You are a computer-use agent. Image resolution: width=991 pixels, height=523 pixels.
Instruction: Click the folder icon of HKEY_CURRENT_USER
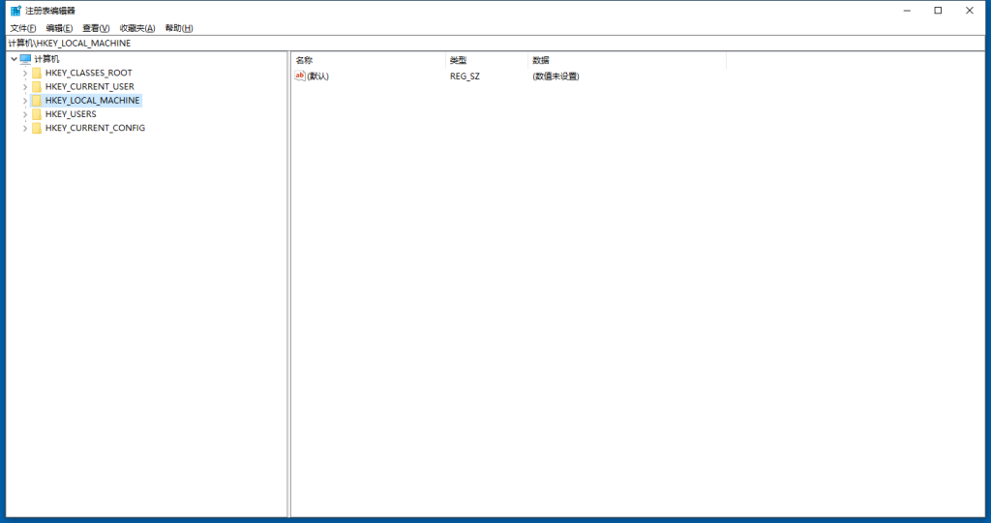pyautogui.click(x=37, y=86)
